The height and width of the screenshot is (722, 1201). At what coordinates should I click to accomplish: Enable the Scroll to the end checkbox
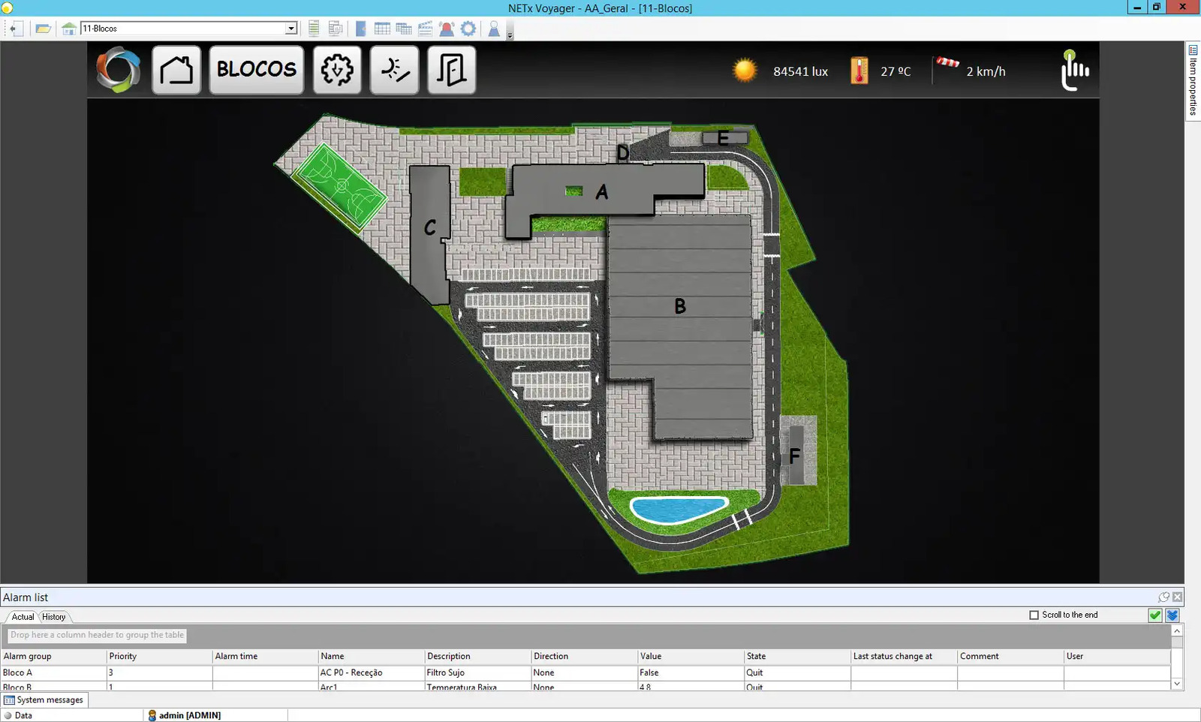[x=1034, y=615]
